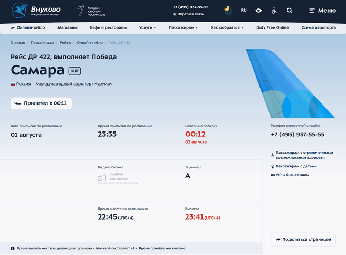Call the phone number +7 (495) 937-55-55 in header
This screenshot has height=255, width=346.
190,7
